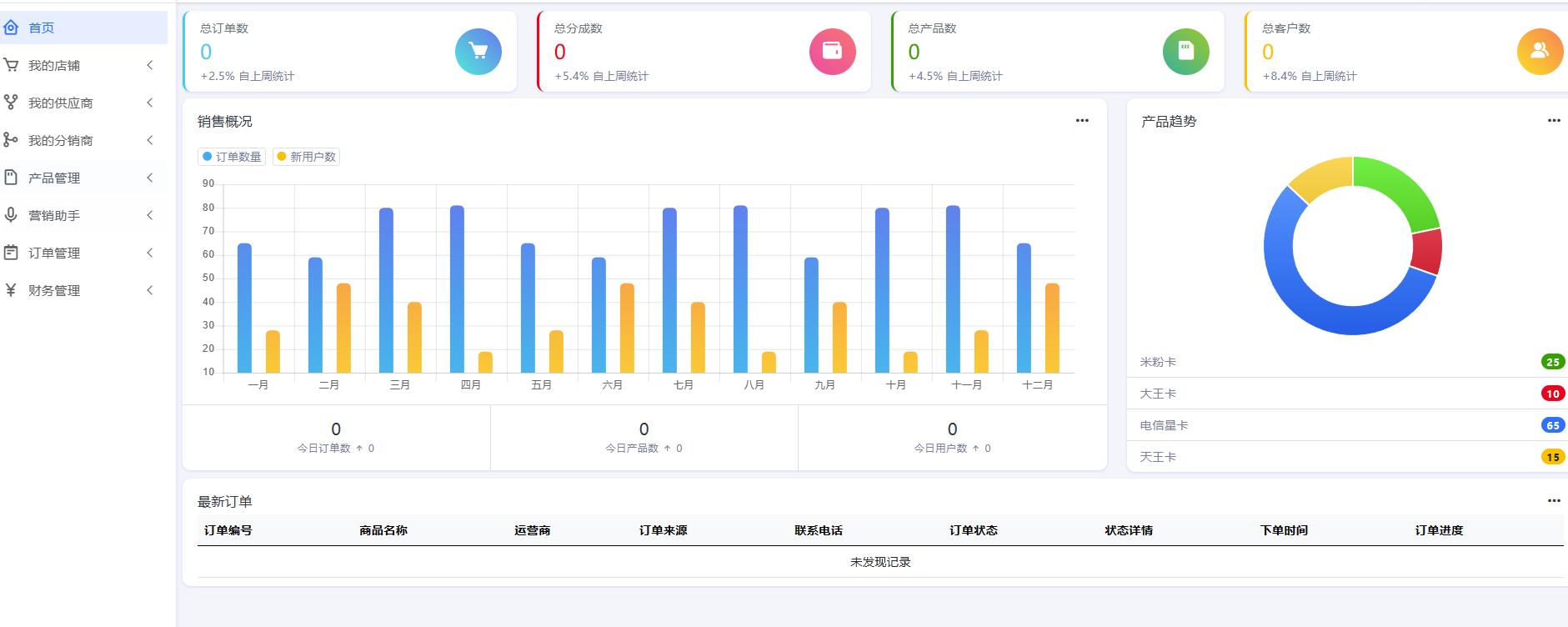
Task: Click the shopping cart icon next to 我的店铺
Action: coord(11,65)
